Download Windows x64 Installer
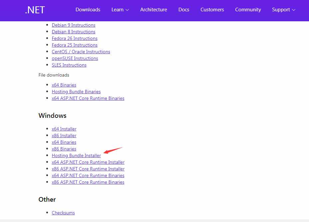 pyautogui.click(x=64, y=129)
